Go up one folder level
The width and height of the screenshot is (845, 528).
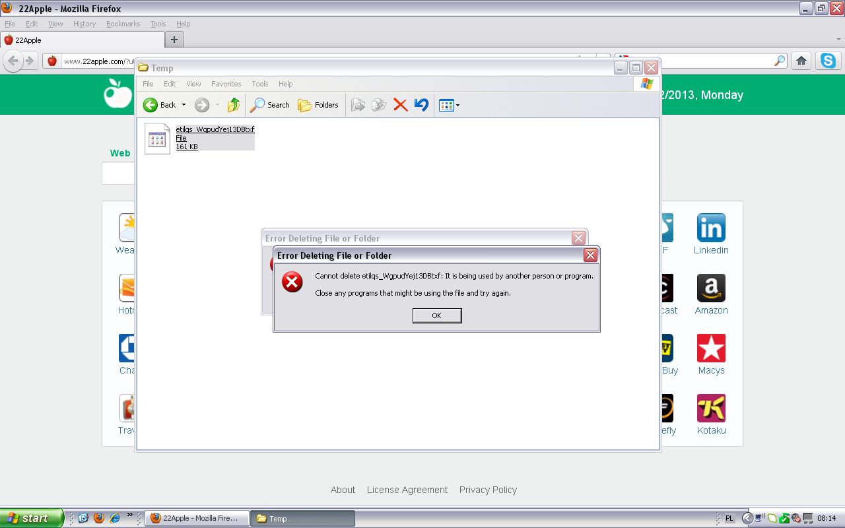tap(233, 105)
